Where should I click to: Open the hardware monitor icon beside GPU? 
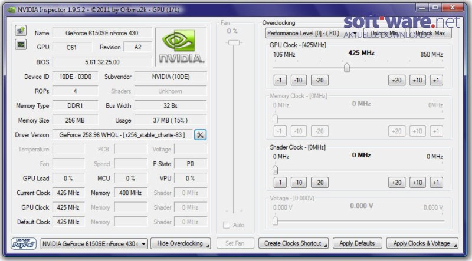(21, 45)
